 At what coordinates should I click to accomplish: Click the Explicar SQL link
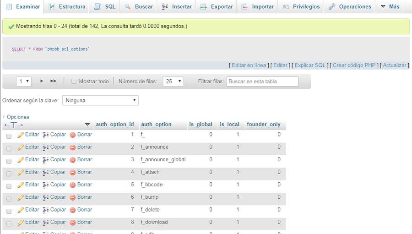(x=310, y=65)
